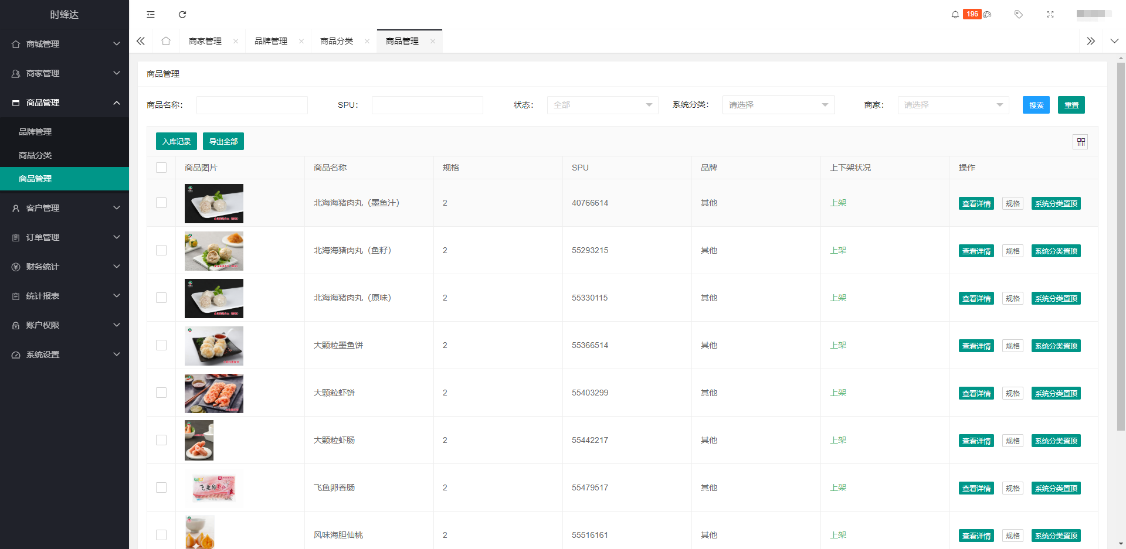Open the tab options dropdown arrow
1126x549 pixels.
point(1114,41)
